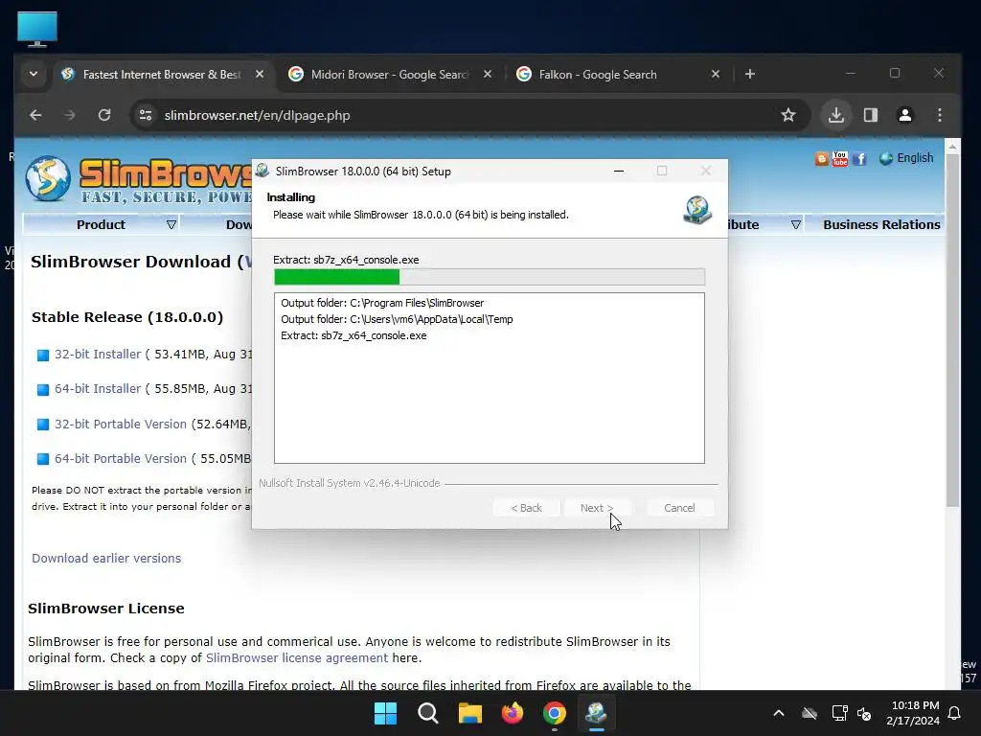Click the installer Next button
The image size is (981, 736).
point(596,508)
